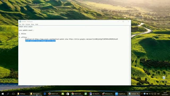Minimize the Notepad window
Screen dimensions: 170x96
(118, 22)
